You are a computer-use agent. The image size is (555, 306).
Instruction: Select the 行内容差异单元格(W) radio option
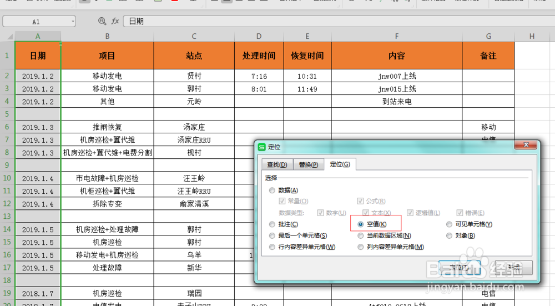pyautogui.click(x=272, y=247)
